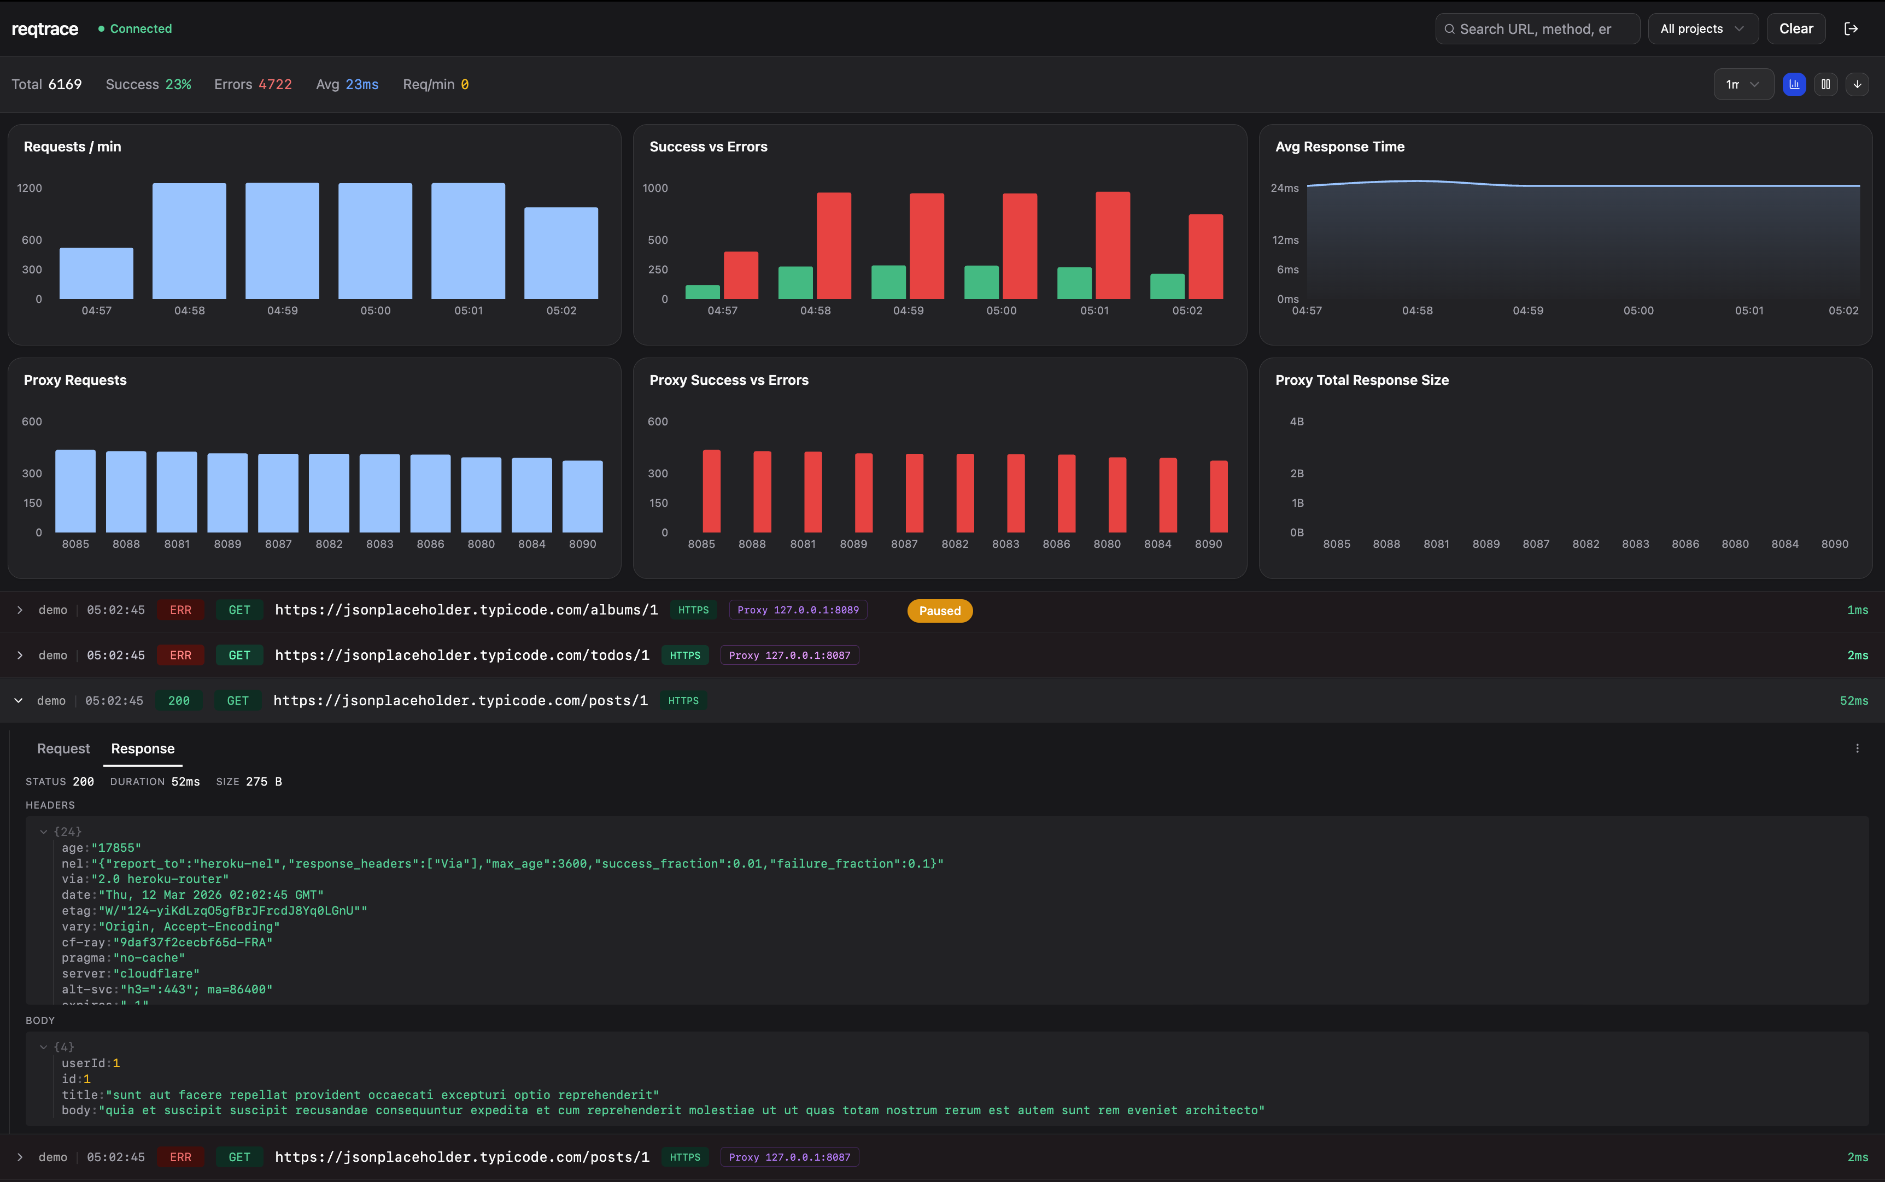Click the Clear button

click(x=1795, y=28)
